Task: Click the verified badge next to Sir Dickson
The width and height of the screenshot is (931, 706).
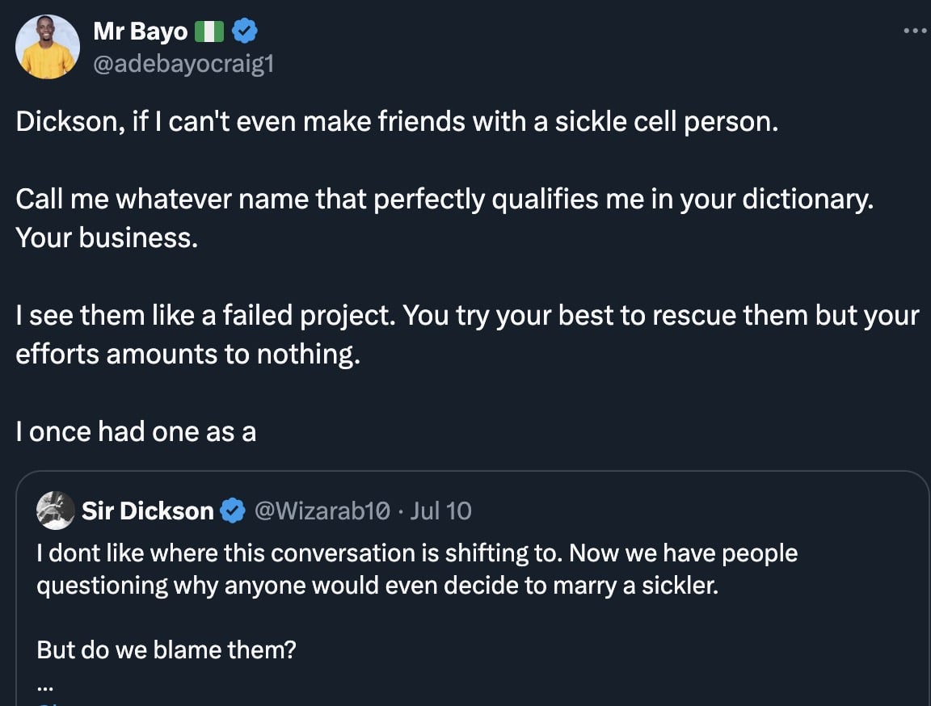Action: pos(234,511)
